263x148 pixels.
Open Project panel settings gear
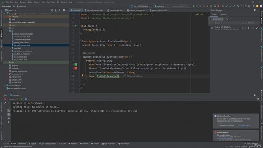64,10
